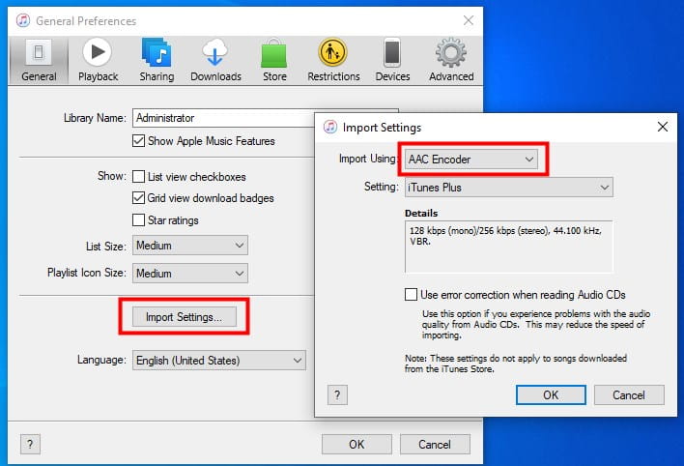The width and height of the screenshot is (684, 466).
Task: Click iTunes icon in Import Settings title
Action: [330, 127]
